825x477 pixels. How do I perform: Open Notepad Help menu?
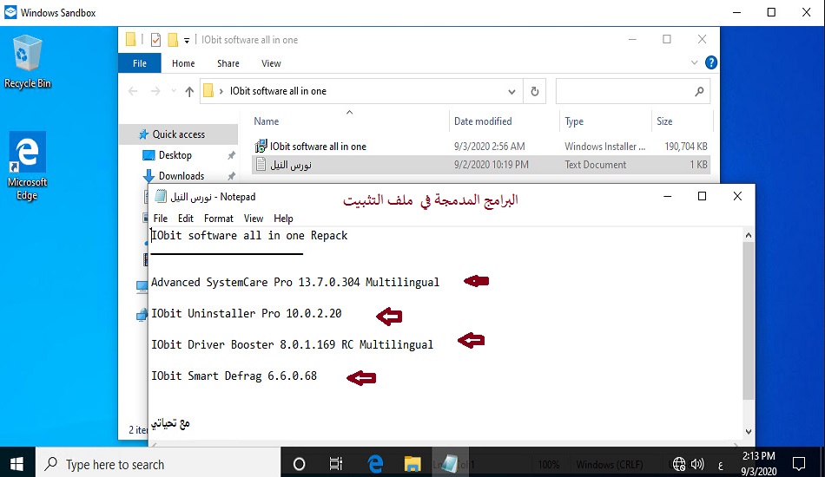tap(283, 218)
